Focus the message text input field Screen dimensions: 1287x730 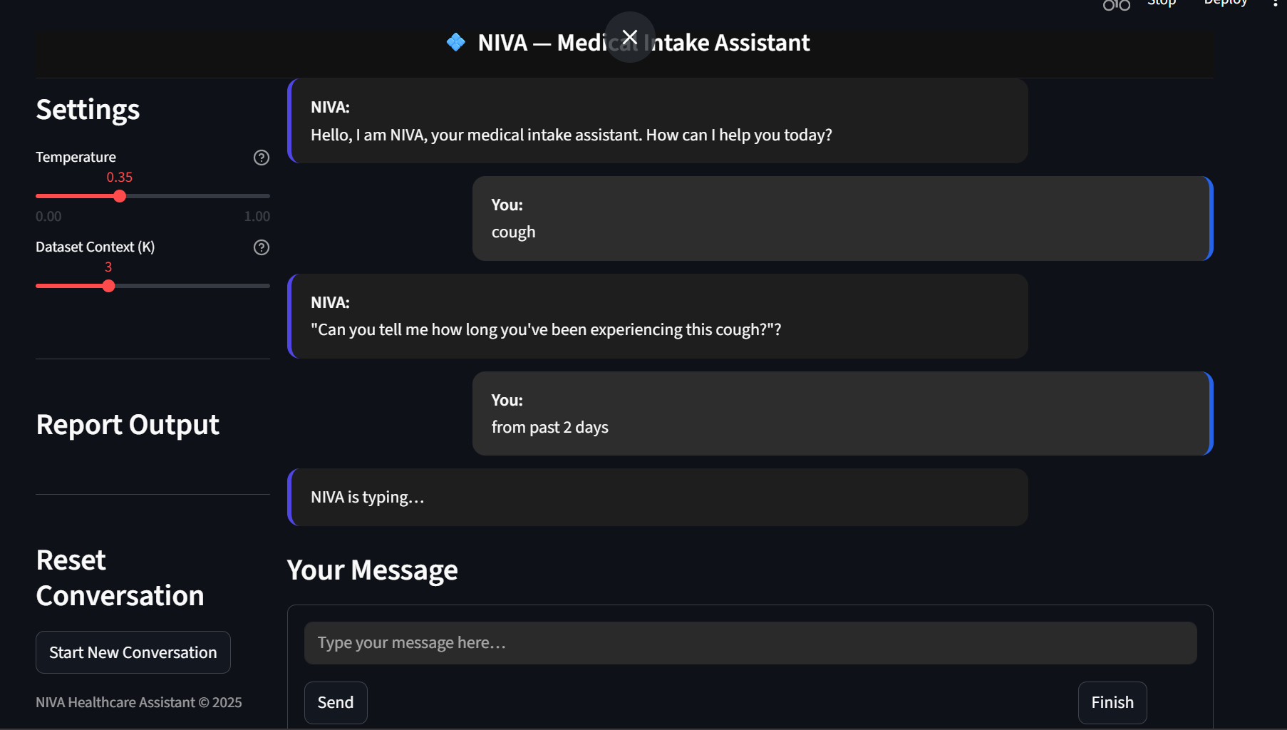tap(750, 643)
